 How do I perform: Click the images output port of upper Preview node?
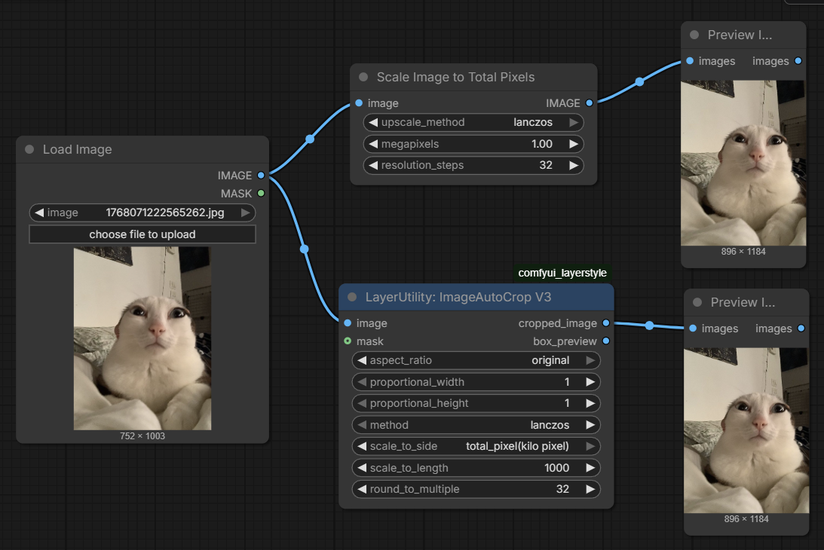(798, 61)
